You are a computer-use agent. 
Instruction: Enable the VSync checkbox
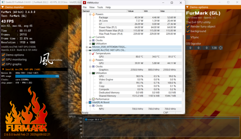[x=188, y=37]
